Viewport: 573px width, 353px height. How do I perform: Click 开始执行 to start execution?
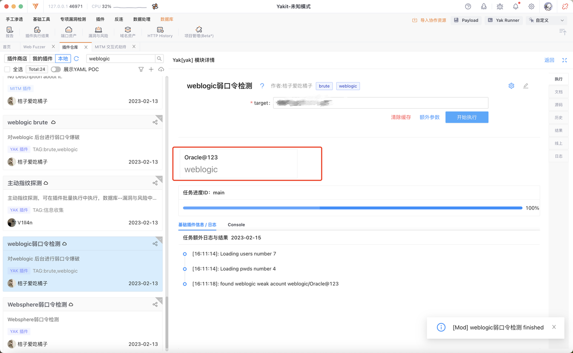pos(467,117)
